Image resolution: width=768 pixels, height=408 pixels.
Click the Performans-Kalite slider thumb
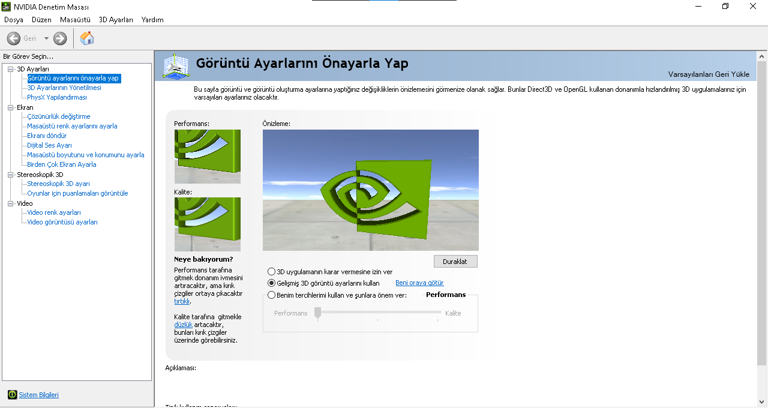317,313
